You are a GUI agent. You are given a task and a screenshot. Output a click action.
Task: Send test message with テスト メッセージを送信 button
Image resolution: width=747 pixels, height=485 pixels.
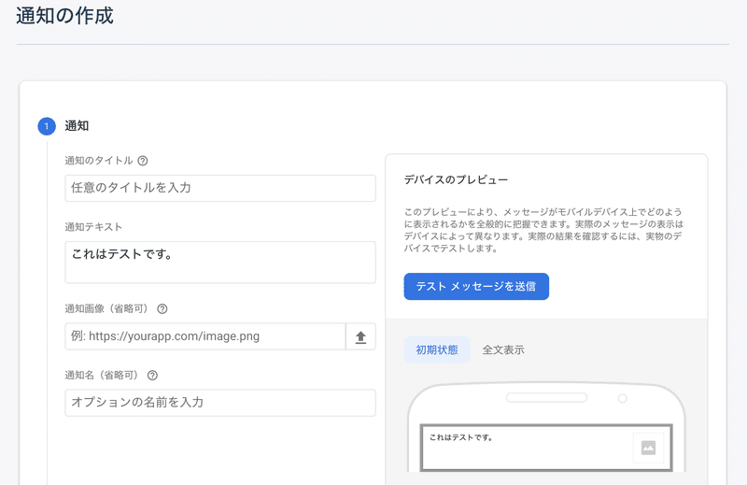(476, 287)
